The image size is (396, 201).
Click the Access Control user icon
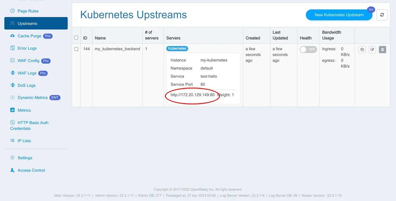[12, 170]
